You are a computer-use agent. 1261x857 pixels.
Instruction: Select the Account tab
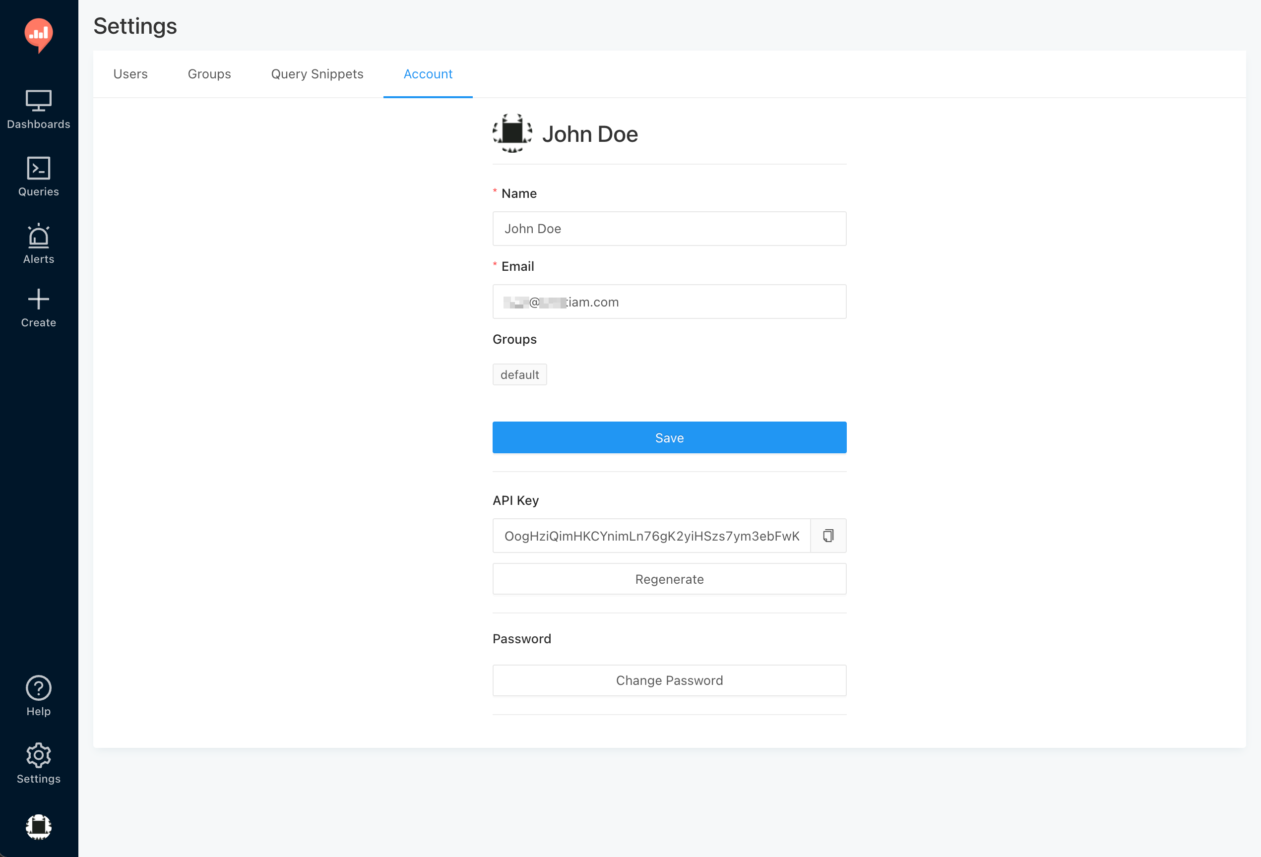pos(428,74)
